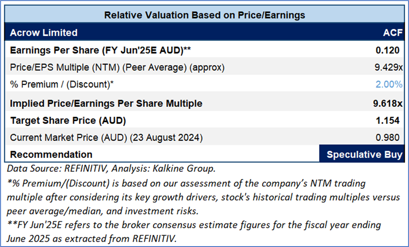The height and width of the screenshot is (247, 409).
Task: Click the 'ACF' ticker cell
Action: point(391,33)
